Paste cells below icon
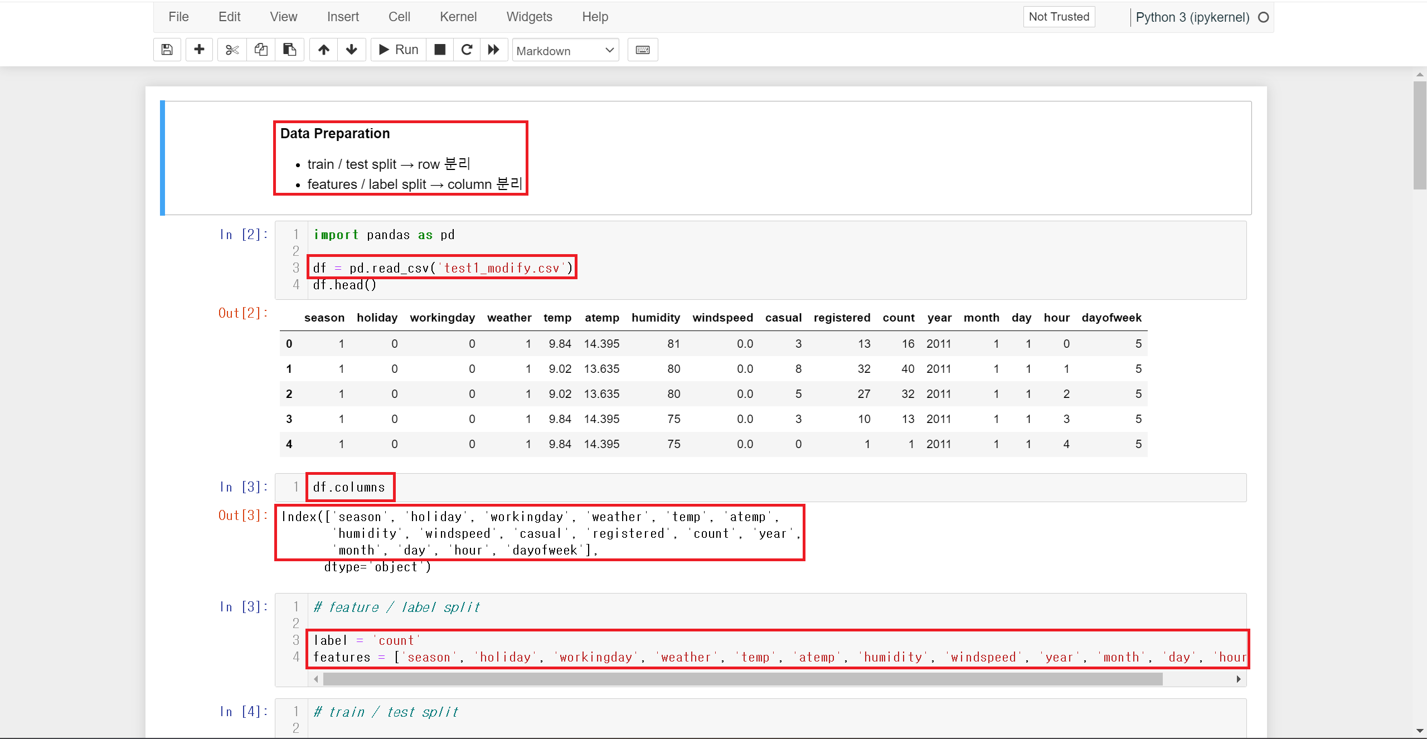1427x739 pixels. (x=289, y=50)
